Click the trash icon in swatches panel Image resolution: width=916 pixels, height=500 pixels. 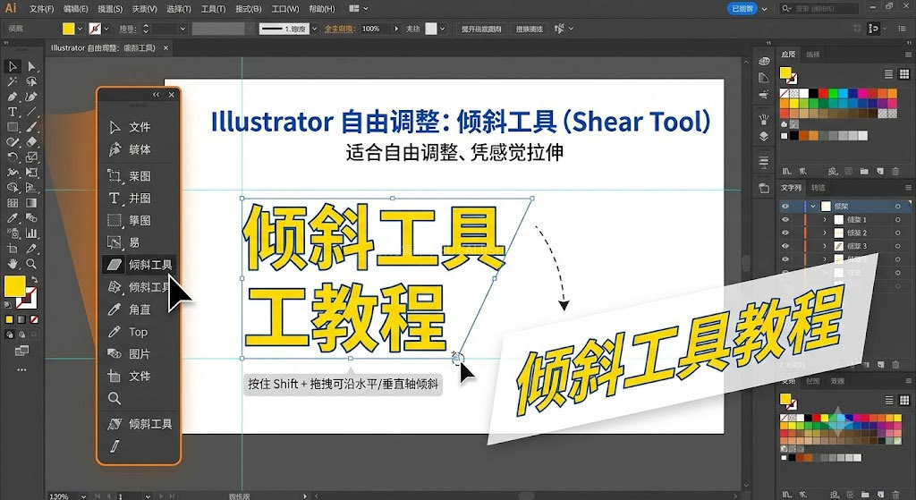(x=895, y=171)
